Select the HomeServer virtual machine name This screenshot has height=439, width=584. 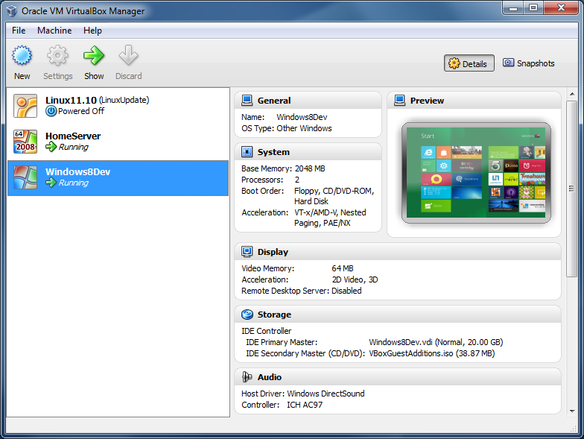pos(73,136)
